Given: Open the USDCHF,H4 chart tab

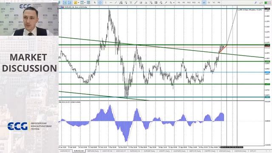Looking at the screenshot, I should tap(107, 151).
